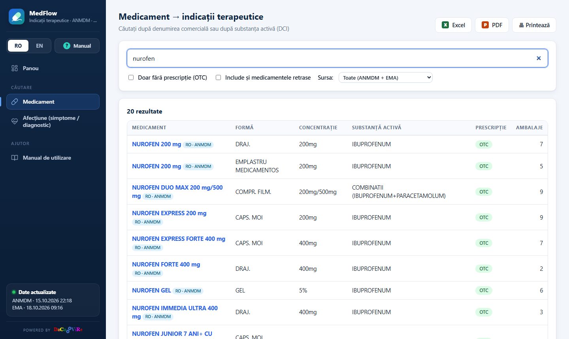
Task: Open NUROFEN EXPRESS FORTE 400 mg
Action: click(x=179, y=239)
